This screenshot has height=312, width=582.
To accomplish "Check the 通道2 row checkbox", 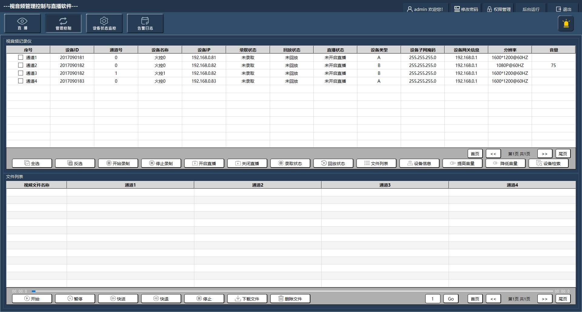I will click(x=21, y=65).
